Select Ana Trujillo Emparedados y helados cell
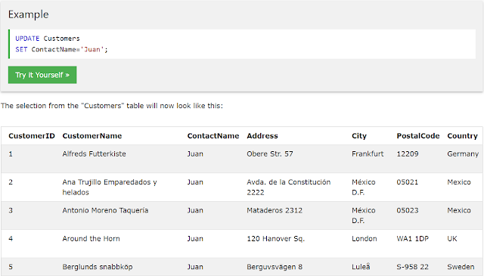The height and width of the screenshot is (276, 484). 110,187
